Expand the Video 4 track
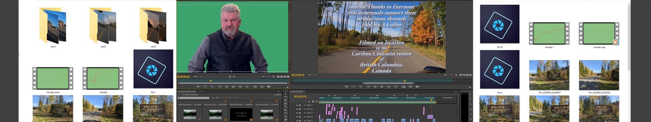Screen dimensions: 651x122 [305, 117]
